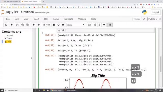Refresh the Contents table icon
This screenshot has height=92, width=163.
tap(17, 32)
